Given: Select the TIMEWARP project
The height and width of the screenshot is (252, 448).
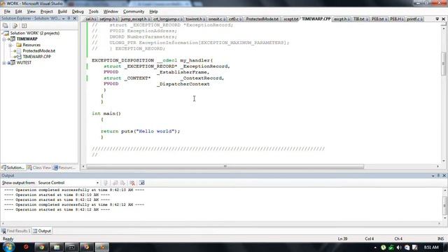Looking at the screenshot, I should [x=27, y=39].
